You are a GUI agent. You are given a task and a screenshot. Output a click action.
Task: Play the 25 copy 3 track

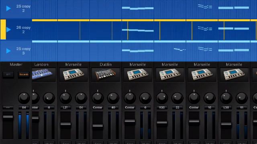pyautogui.click(x=8, y=51)
